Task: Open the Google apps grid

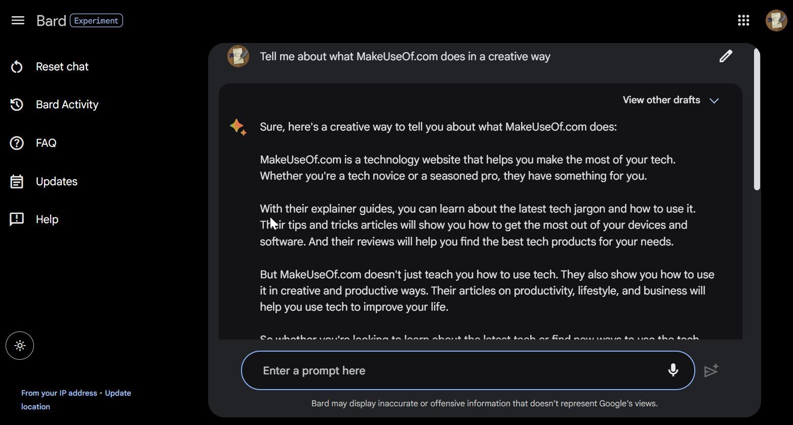Action: pyautogui.click(x=743, y=20)
